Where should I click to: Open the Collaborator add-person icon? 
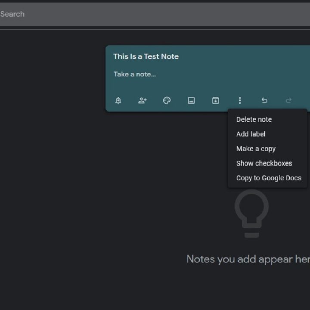(x=143, y=100)
